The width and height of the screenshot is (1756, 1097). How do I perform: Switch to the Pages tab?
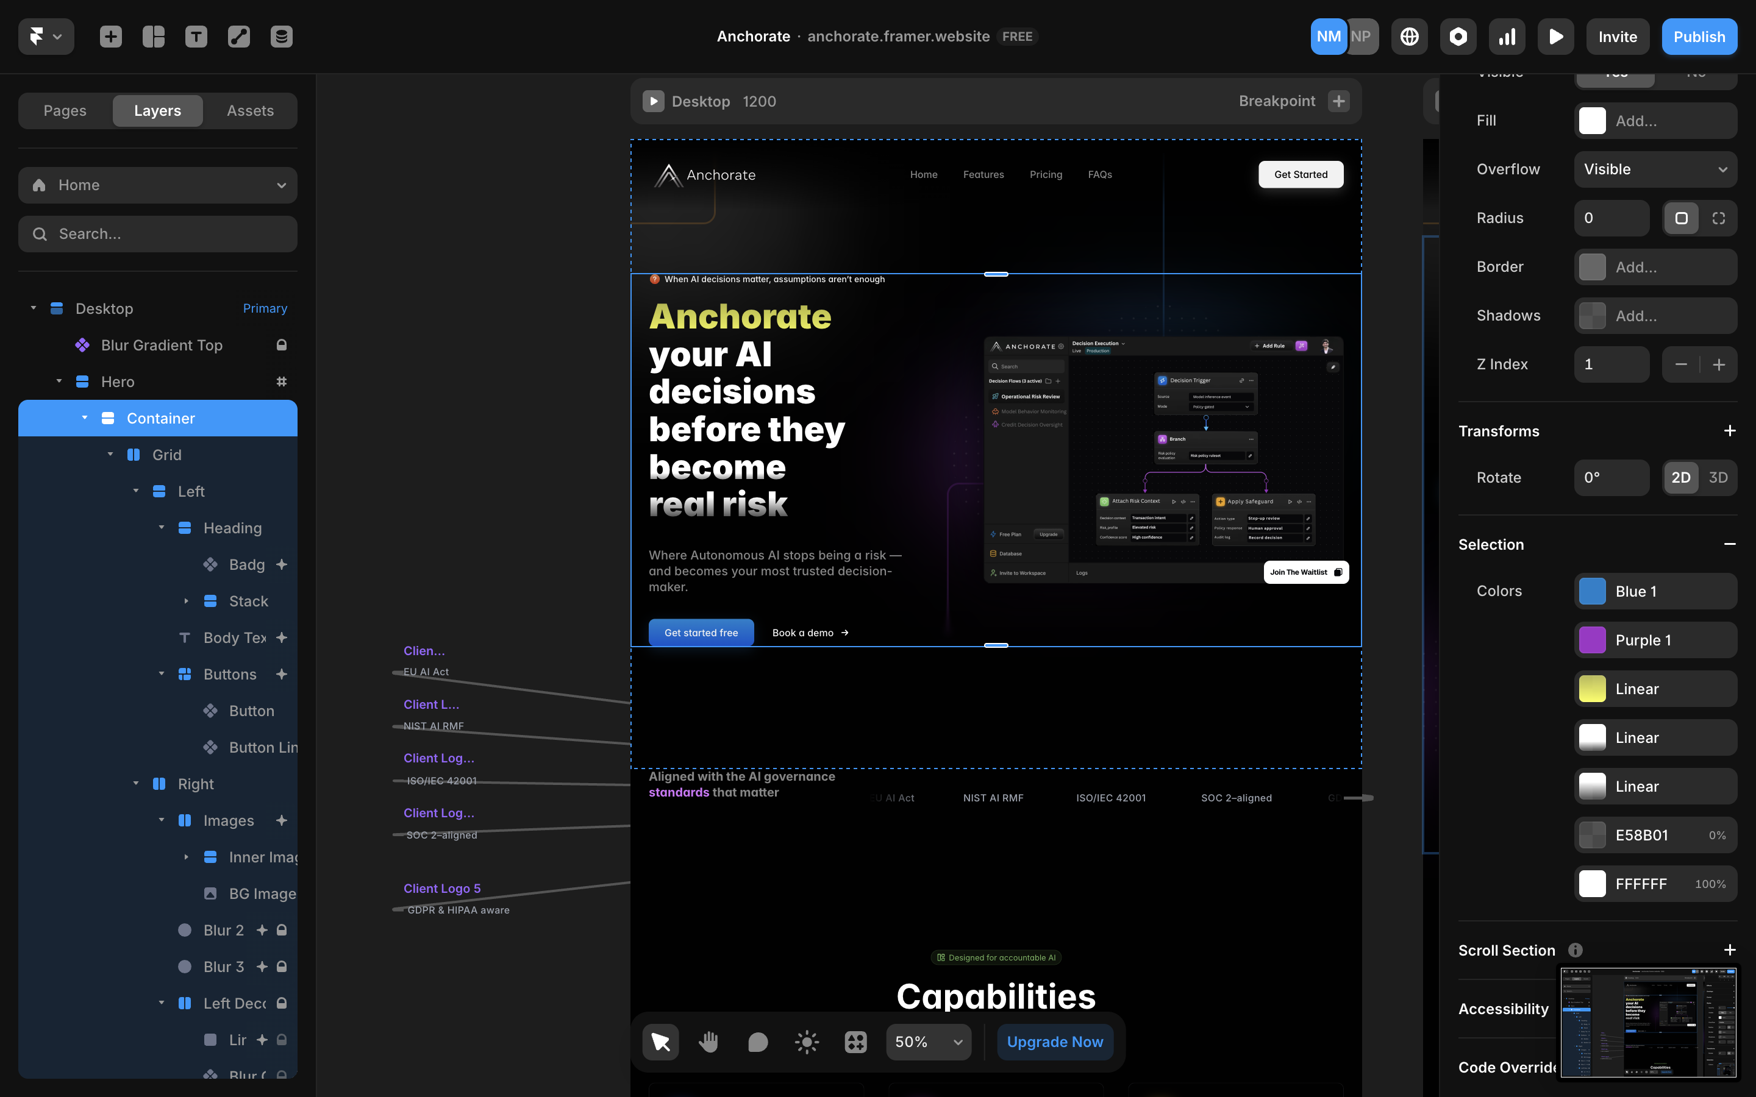tap(65, 110)
